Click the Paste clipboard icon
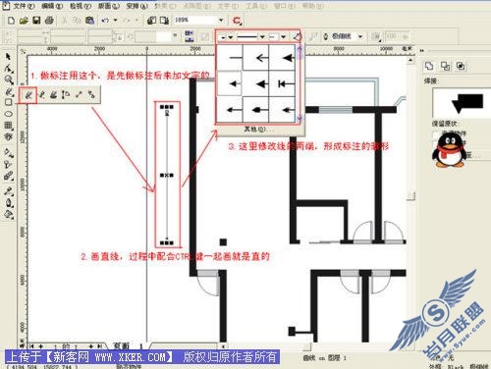Screen dimensions: 491x369 tap(89, 21)
